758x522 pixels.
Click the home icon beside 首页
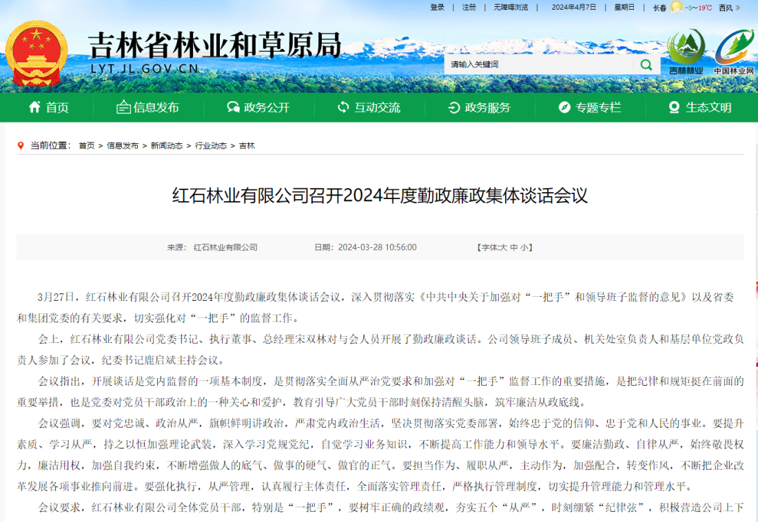click(34, 107)
